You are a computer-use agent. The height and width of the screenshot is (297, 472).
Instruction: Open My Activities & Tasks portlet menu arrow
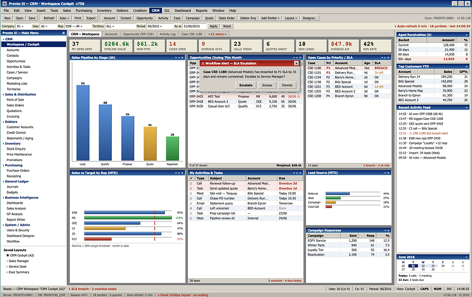click(x=294, y=173)
